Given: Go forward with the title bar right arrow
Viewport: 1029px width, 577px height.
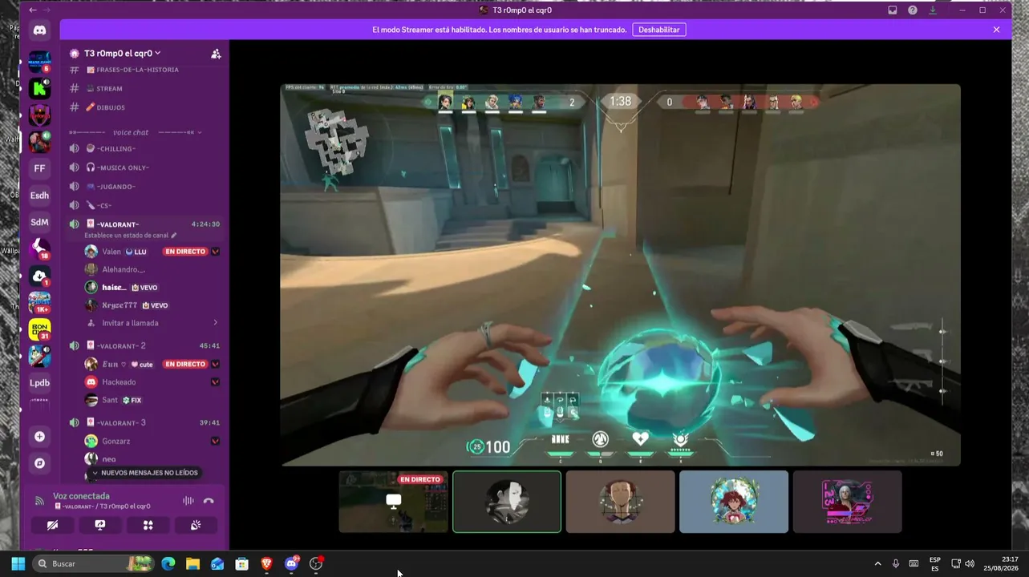Looking at the screenshot, I should click(x=47, y=10).
